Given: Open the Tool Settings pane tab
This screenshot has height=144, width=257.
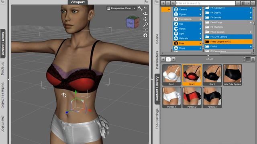Looking at the screenshot, I should (157, 119).
